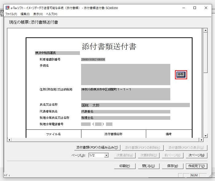Open the ファイル(F) menu
Screen dimensions: 215x181
pyautogui.click(x=11, y=14)
